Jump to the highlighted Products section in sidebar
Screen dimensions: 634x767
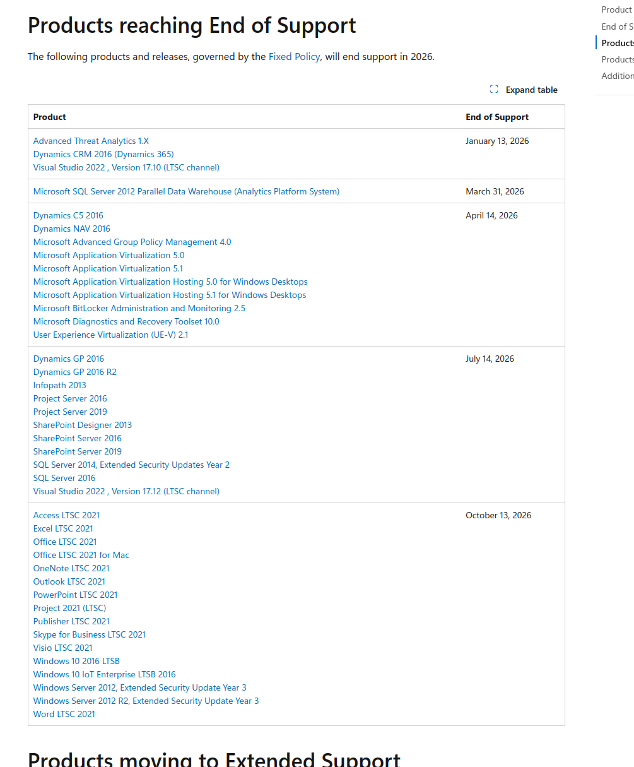click(617, 43)
